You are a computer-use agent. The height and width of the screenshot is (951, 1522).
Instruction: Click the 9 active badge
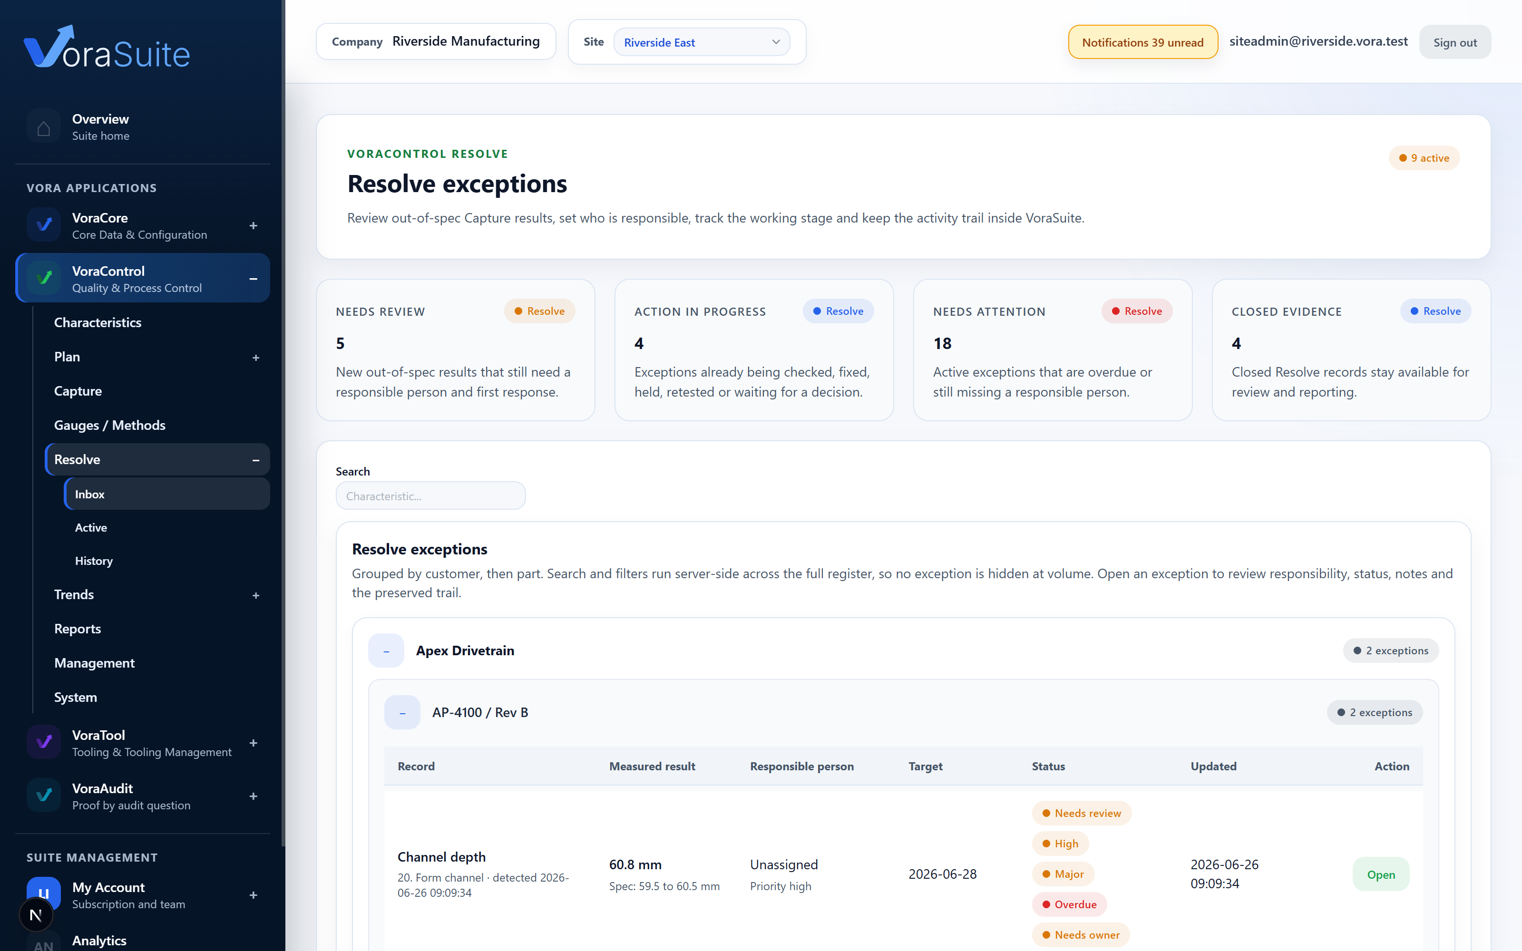click(x=1424, y=158)
